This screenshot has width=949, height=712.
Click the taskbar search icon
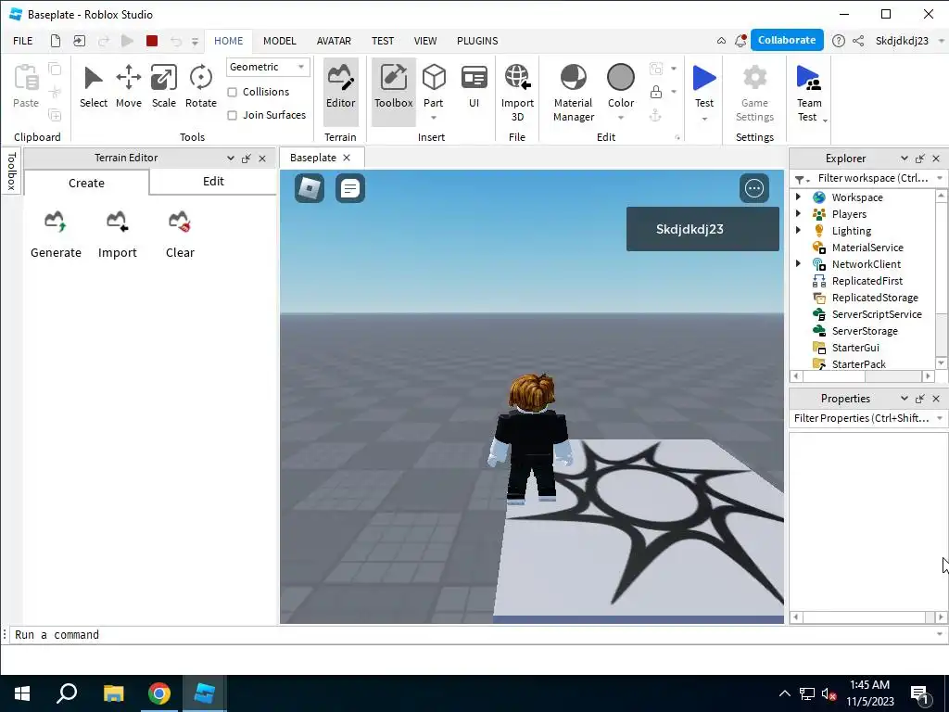point(67,693)
